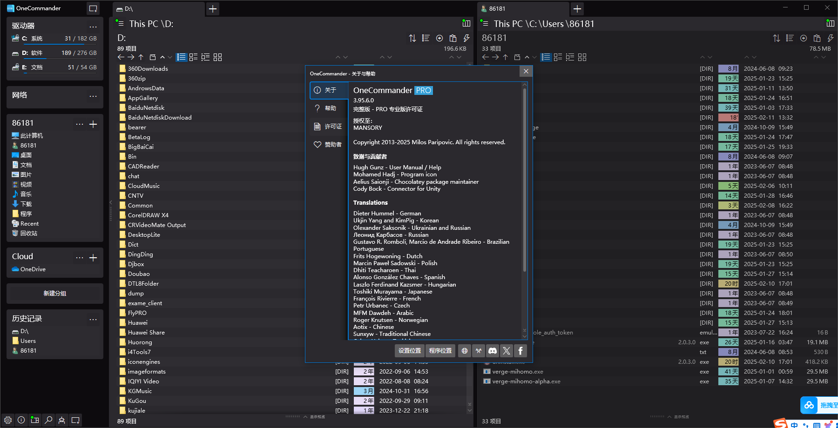
Task: Click the info icon in bottom-left toolbar
Action: point(21,420)
